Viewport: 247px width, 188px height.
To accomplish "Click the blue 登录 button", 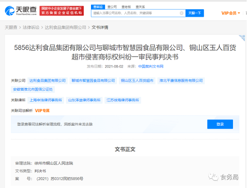I will tap(220, 124).
